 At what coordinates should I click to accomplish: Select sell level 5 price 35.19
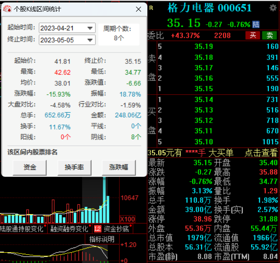pos(204,47)
